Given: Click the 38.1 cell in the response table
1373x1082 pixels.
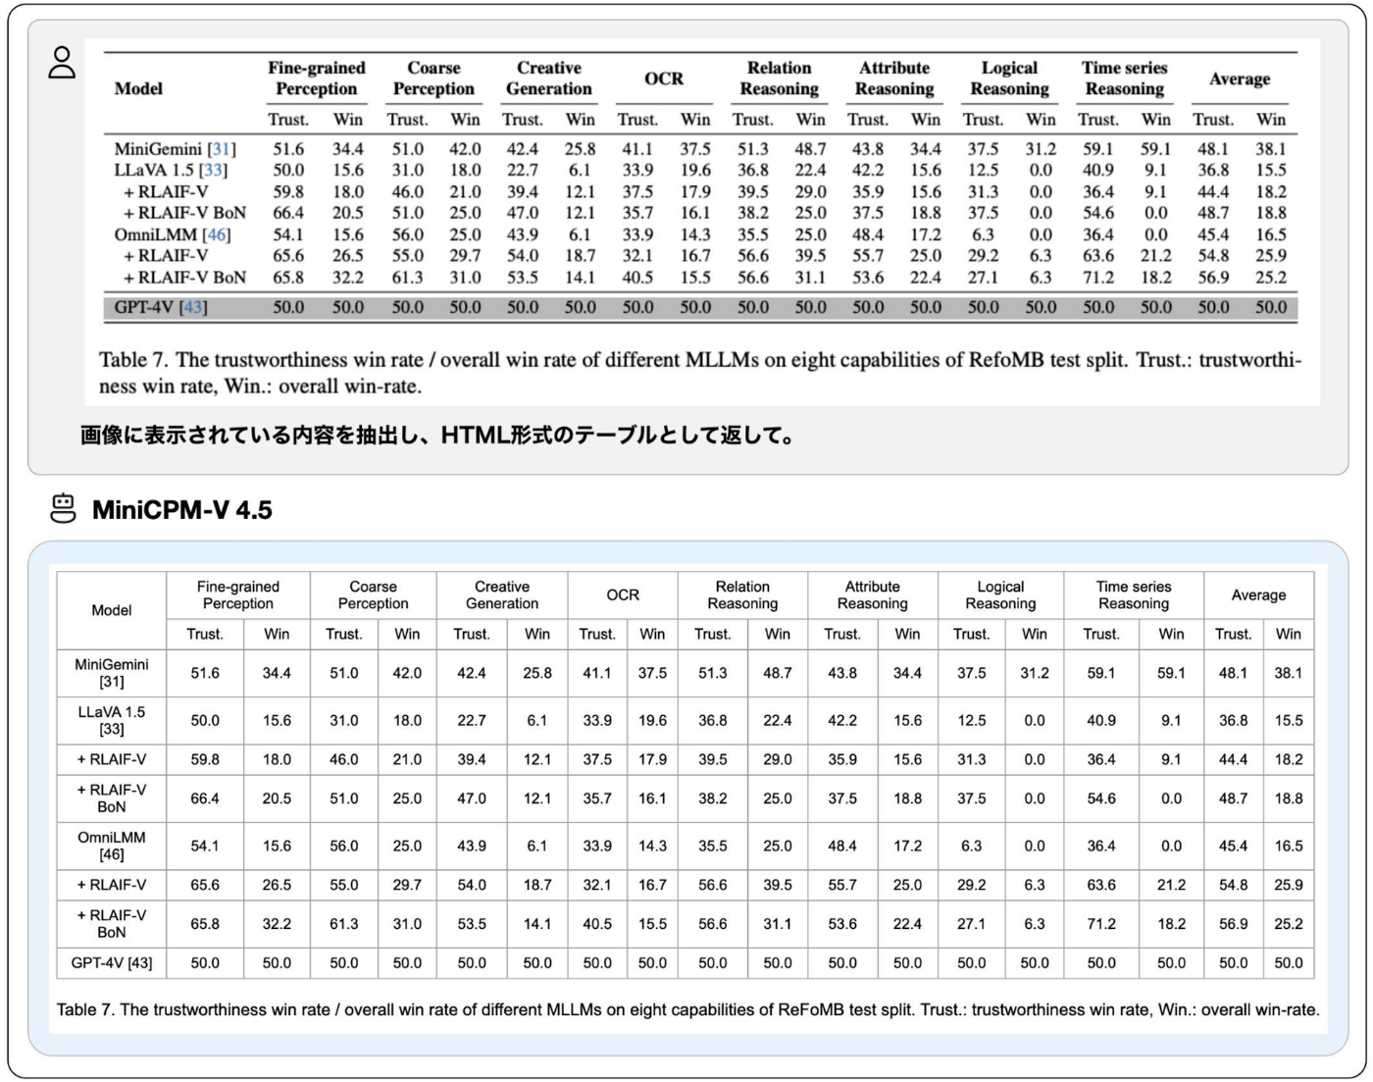Looking at the screenshot, I should tap(1289, 673).
